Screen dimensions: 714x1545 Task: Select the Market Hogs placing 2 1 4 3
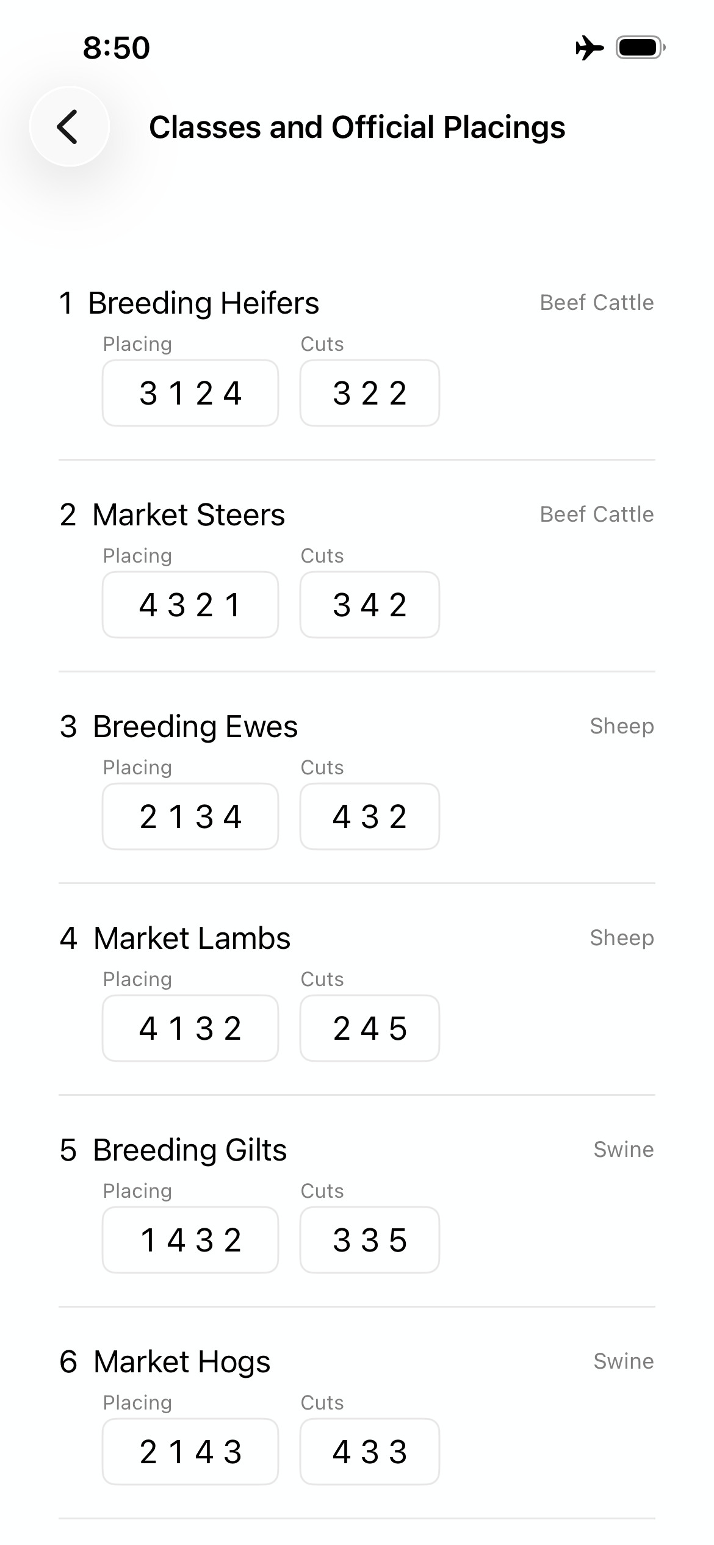(x=190, y=1452)
